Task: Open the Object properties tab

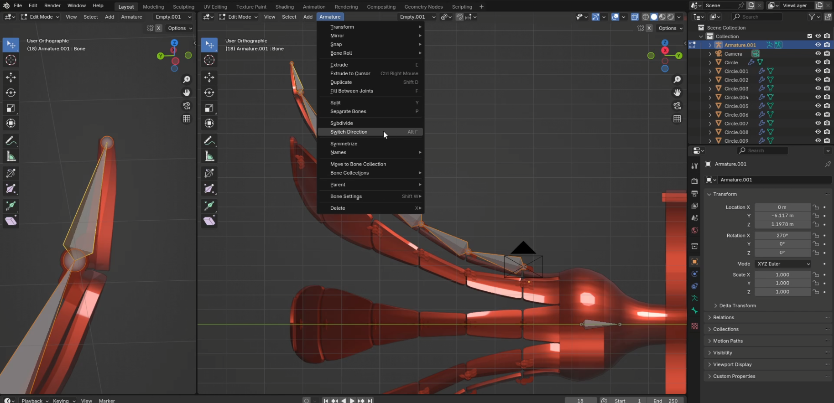Action: tap(694, 262)
